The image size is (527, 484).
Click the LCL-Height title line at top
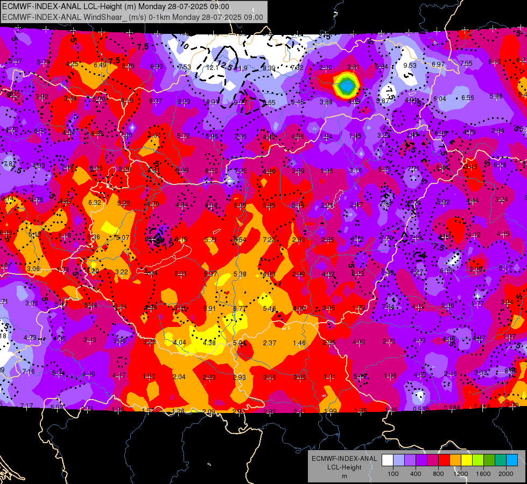116,6
